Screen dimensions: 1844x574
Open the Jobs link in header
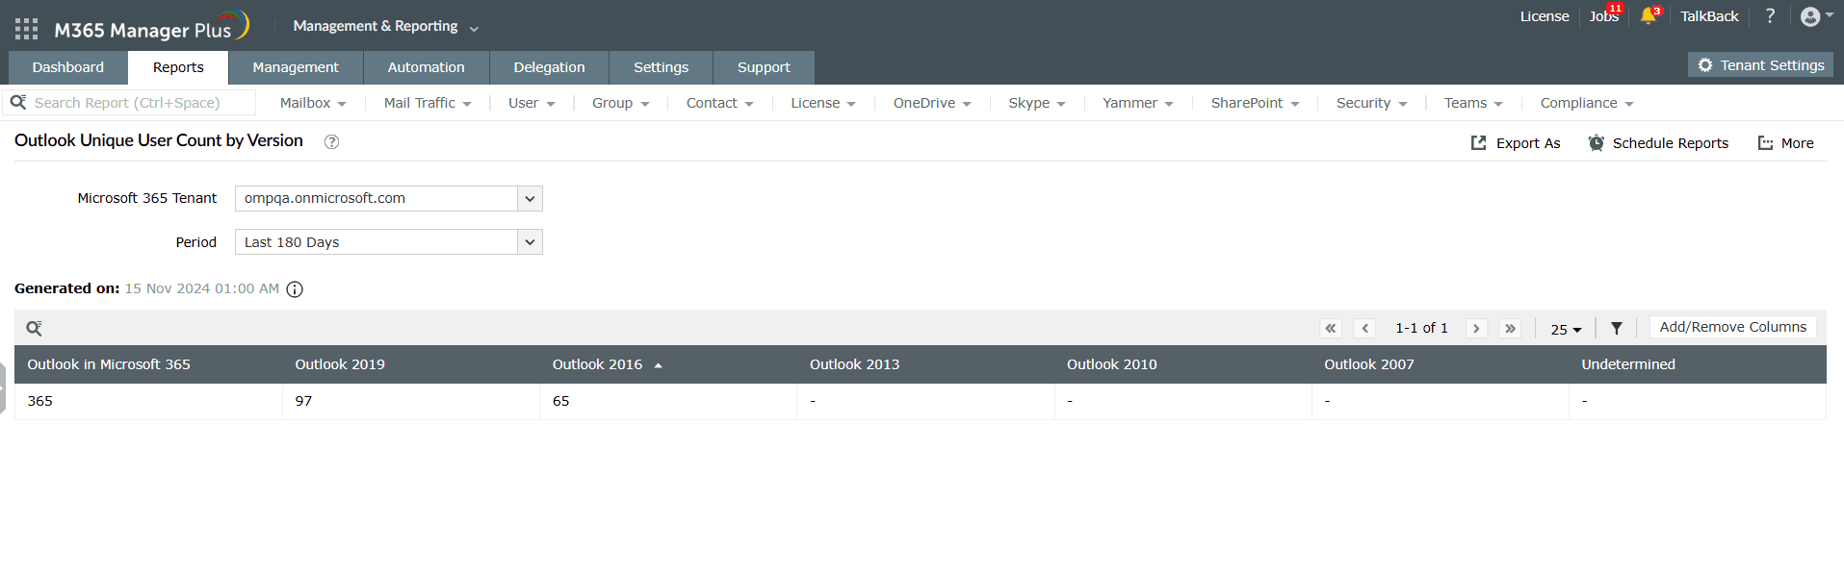[x=1604, y=16]
